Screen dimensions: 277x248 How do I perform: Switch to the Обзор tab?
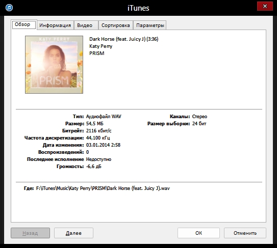[x=24, y=24]
